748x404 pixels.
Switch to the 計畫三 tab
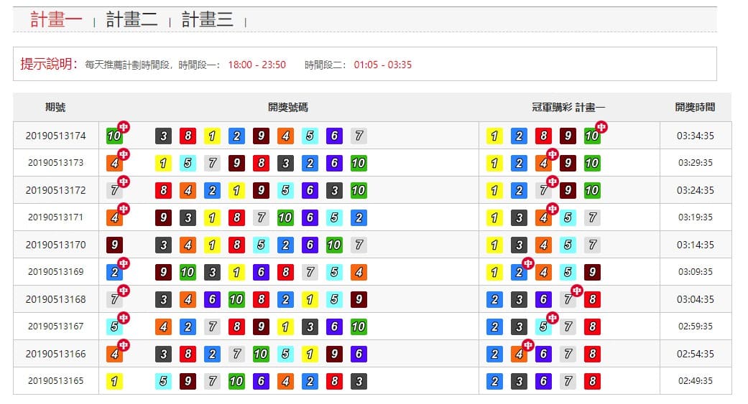tap(208, 19)
